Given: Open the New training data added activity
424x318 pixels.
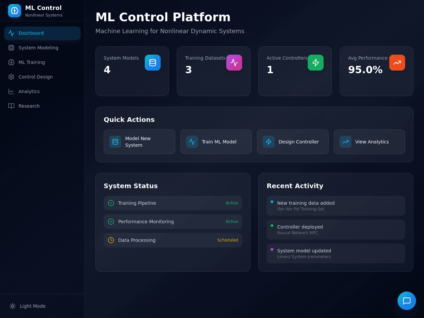Looking at the screenshot, I should coord(336,206).
